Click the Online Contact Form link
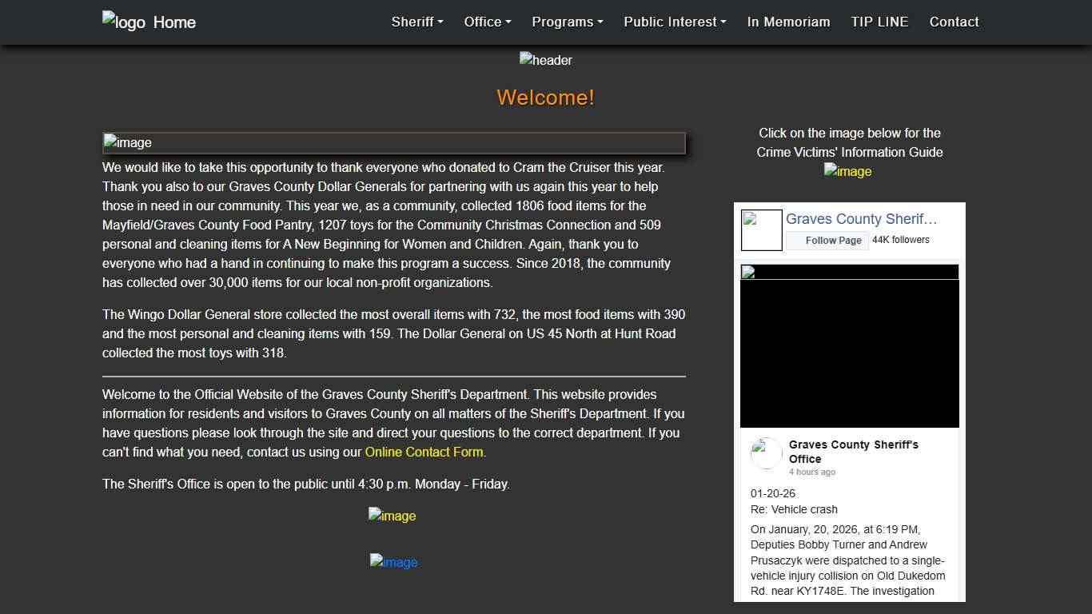1092x614 pixels. tap(424, 452)
